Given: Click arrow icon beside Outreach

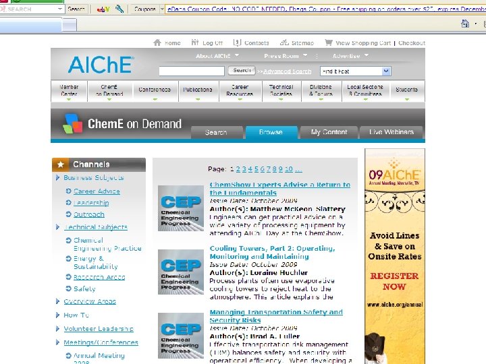Looking at the screenshot, I should point(68,214).
